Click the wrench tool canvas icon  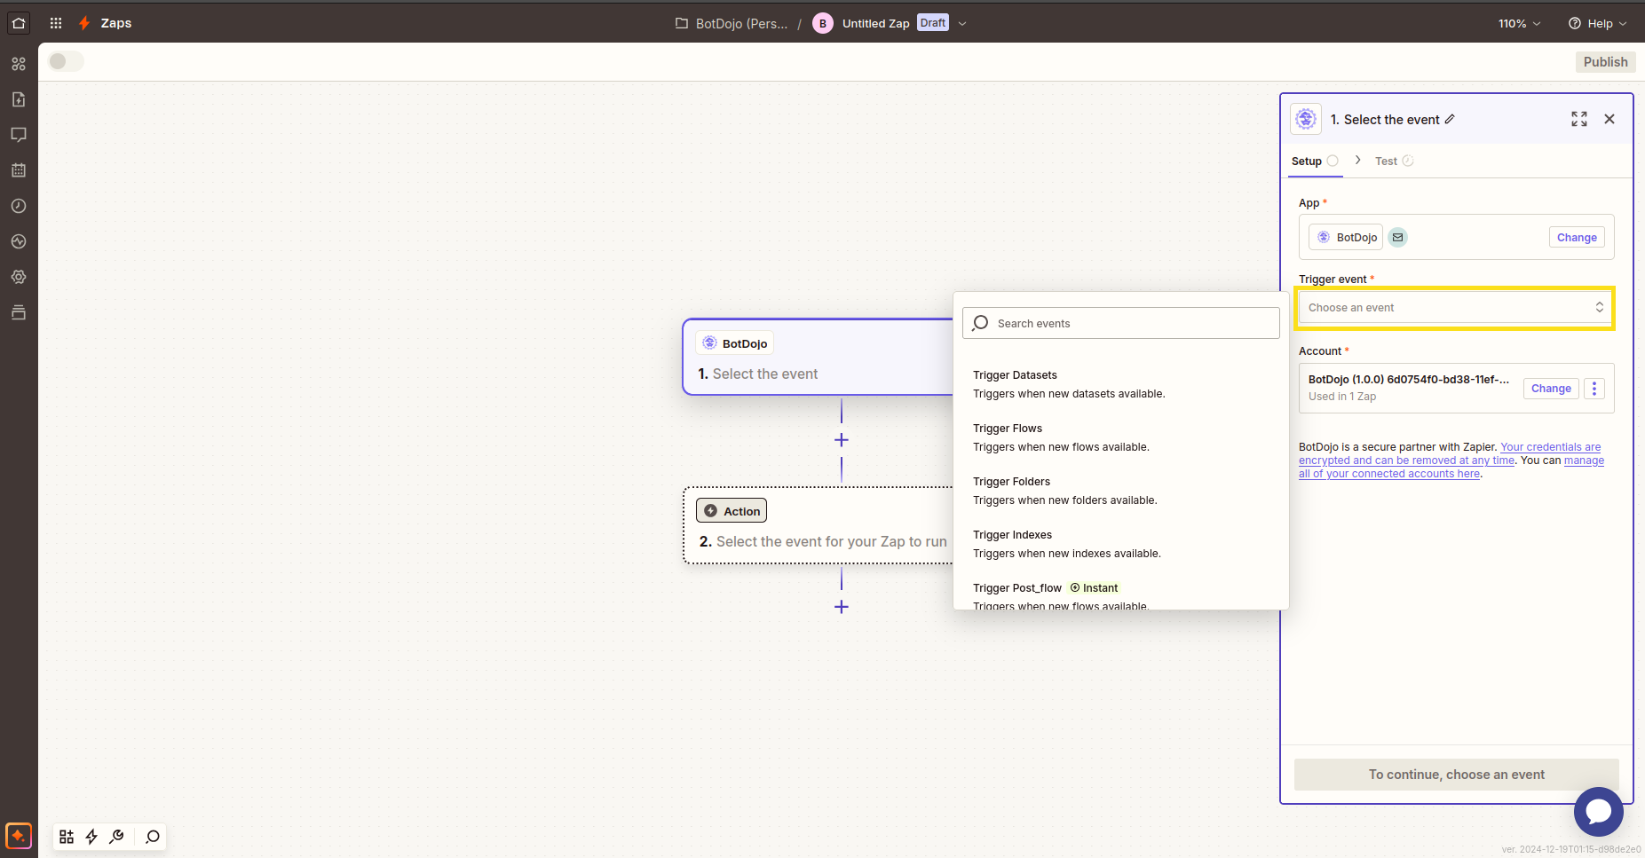click(x=116, y=837)
